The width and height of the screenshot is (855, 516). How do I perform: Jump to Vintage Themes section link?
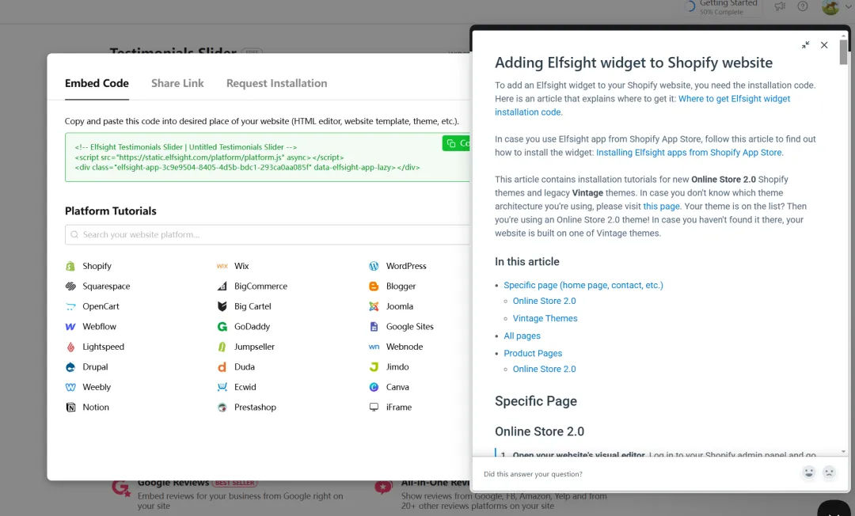point(545,318)
